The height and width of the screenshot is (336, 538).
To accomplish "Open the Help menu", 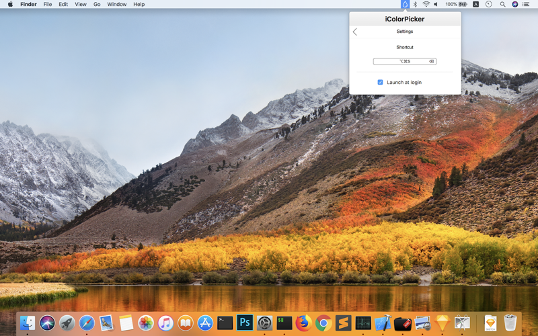I will click(139, 4).
